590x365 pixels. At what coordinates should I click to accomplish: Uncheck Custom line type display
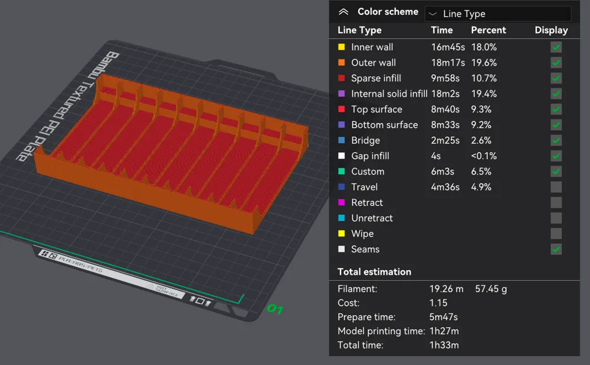coord(556,172)
